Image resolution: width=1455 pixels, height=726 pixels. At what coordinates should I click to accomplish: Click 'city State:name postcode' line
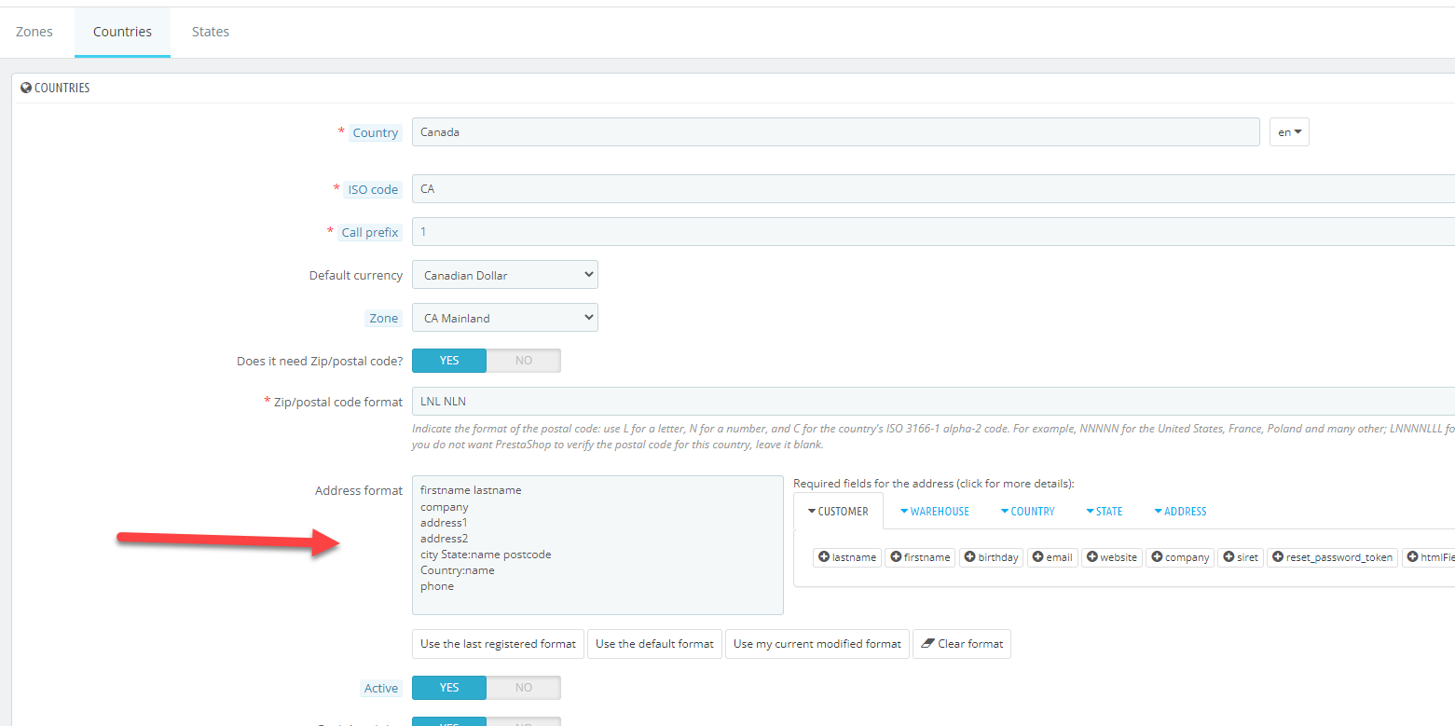click(486, 555)
